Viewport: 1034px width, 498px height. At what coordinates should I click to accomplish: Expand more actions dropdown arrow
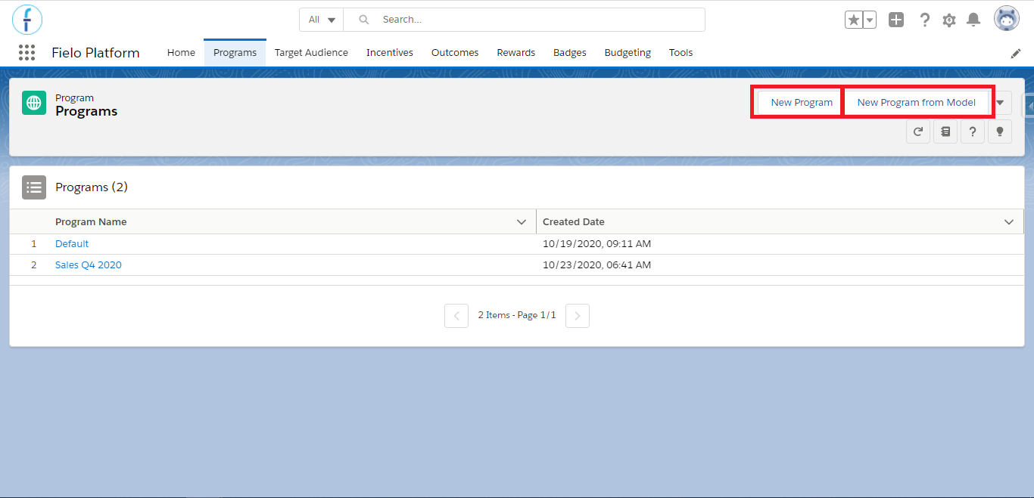pyautogui.click(x=1000, y=103)
